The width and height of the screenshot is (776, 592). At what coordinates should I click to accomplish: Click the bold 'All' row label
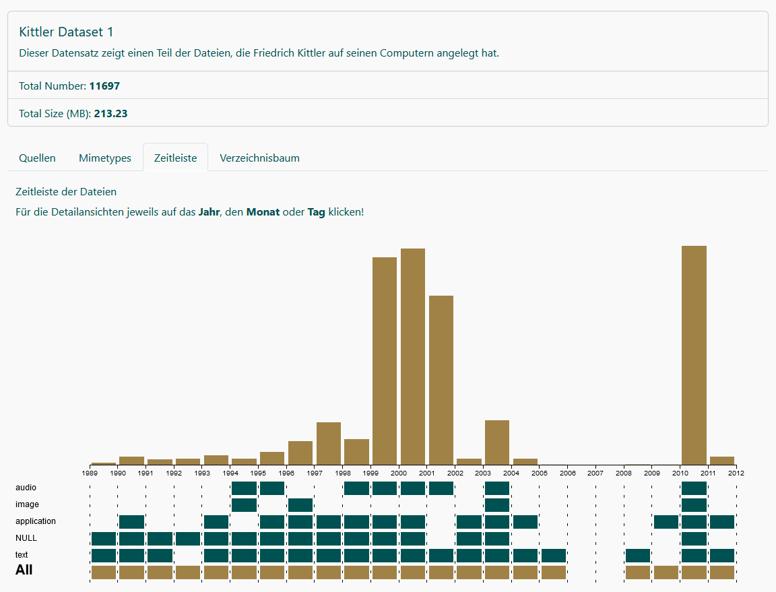24,570
